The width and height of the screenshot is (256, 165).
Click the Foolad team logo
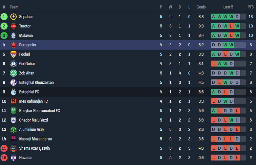[13, 54]
